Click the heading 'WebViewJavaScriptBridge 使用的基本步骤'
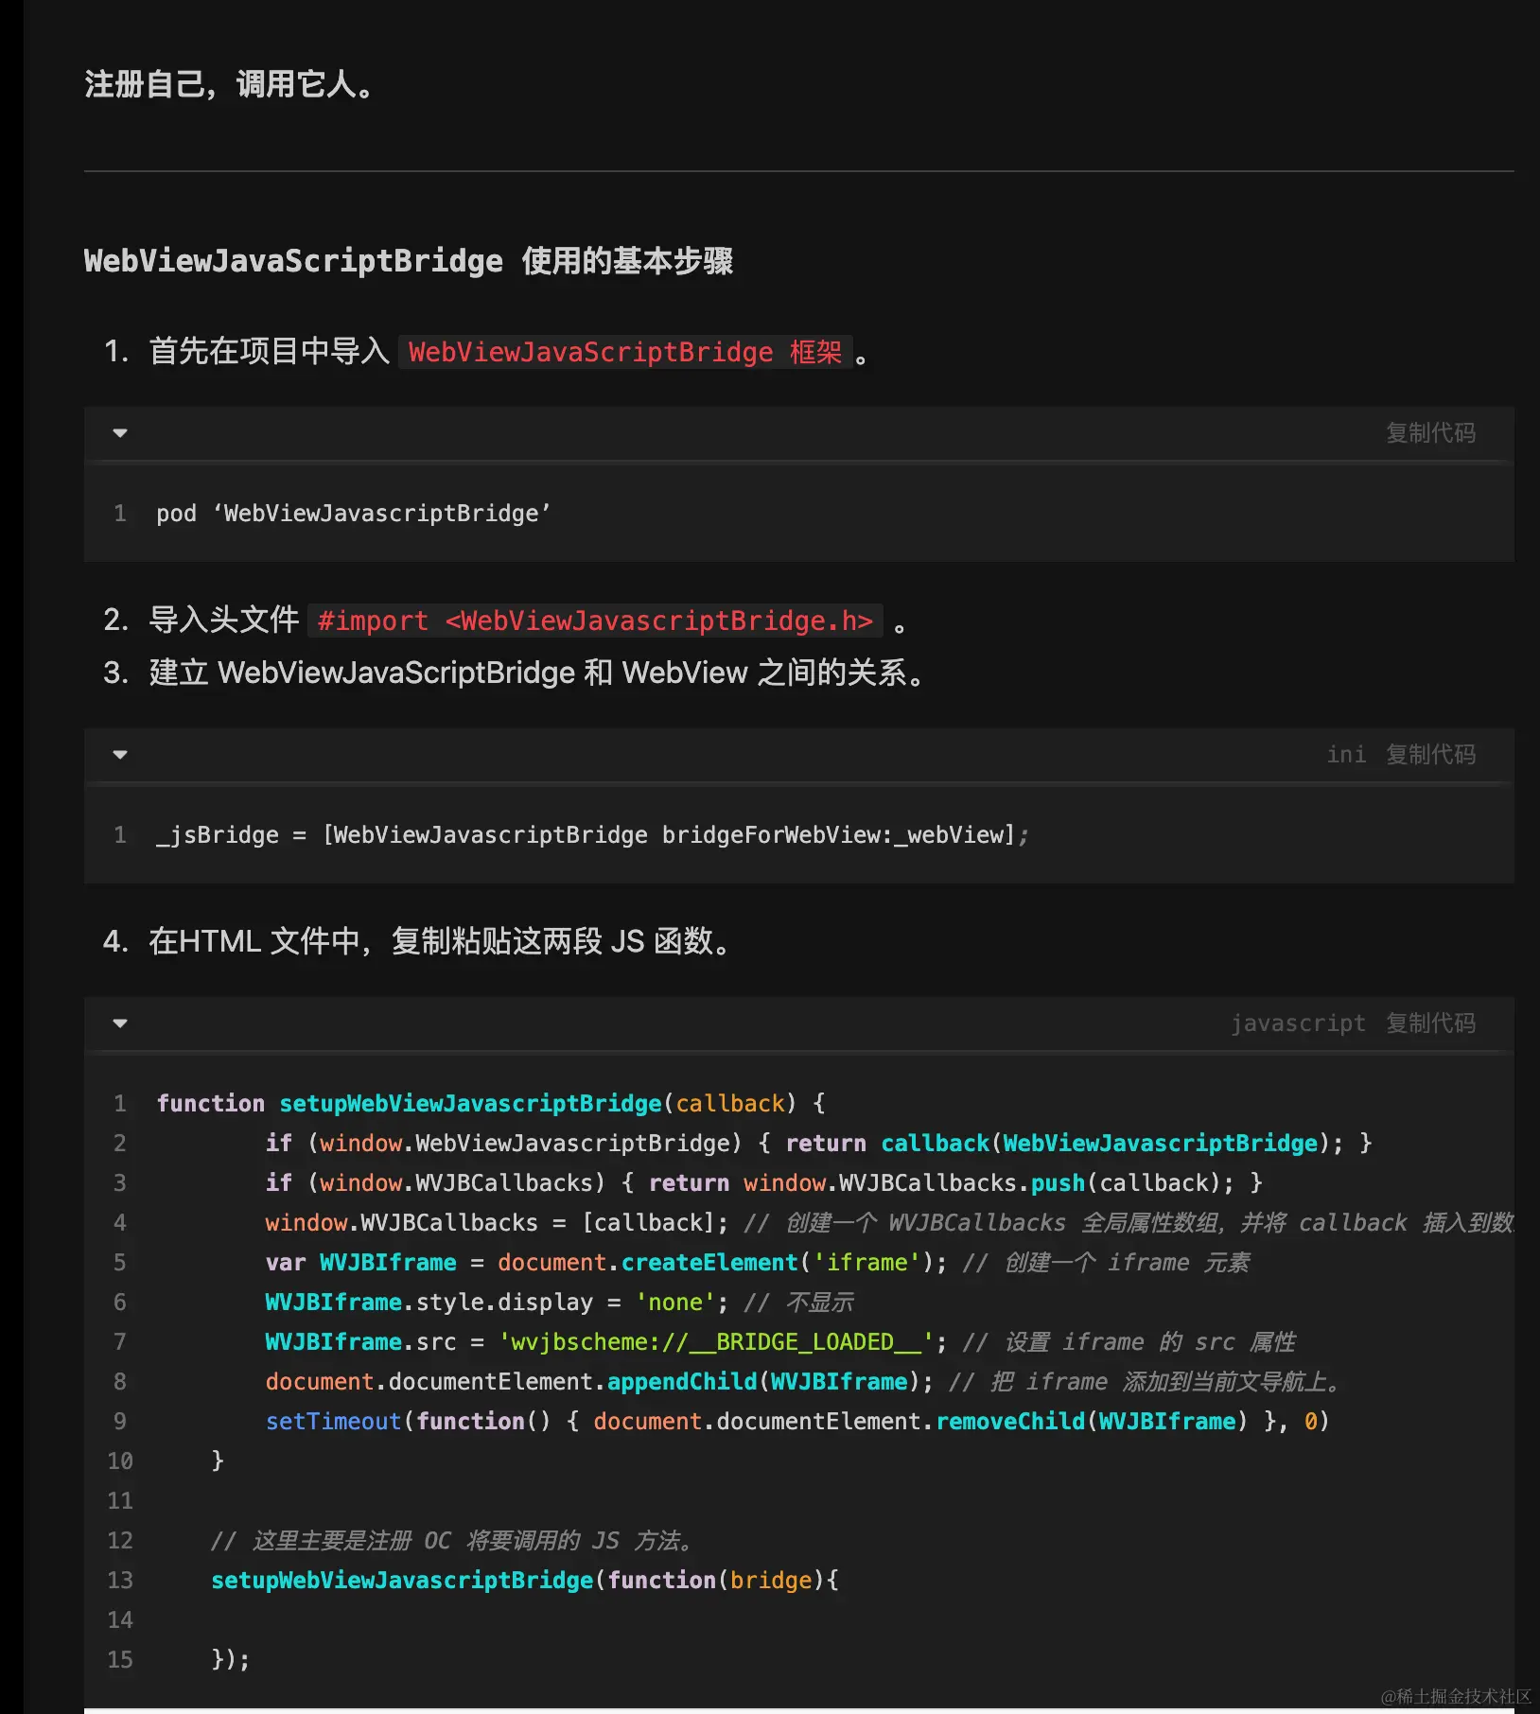Screen dimensions: 1540x1714 (409, 261)
